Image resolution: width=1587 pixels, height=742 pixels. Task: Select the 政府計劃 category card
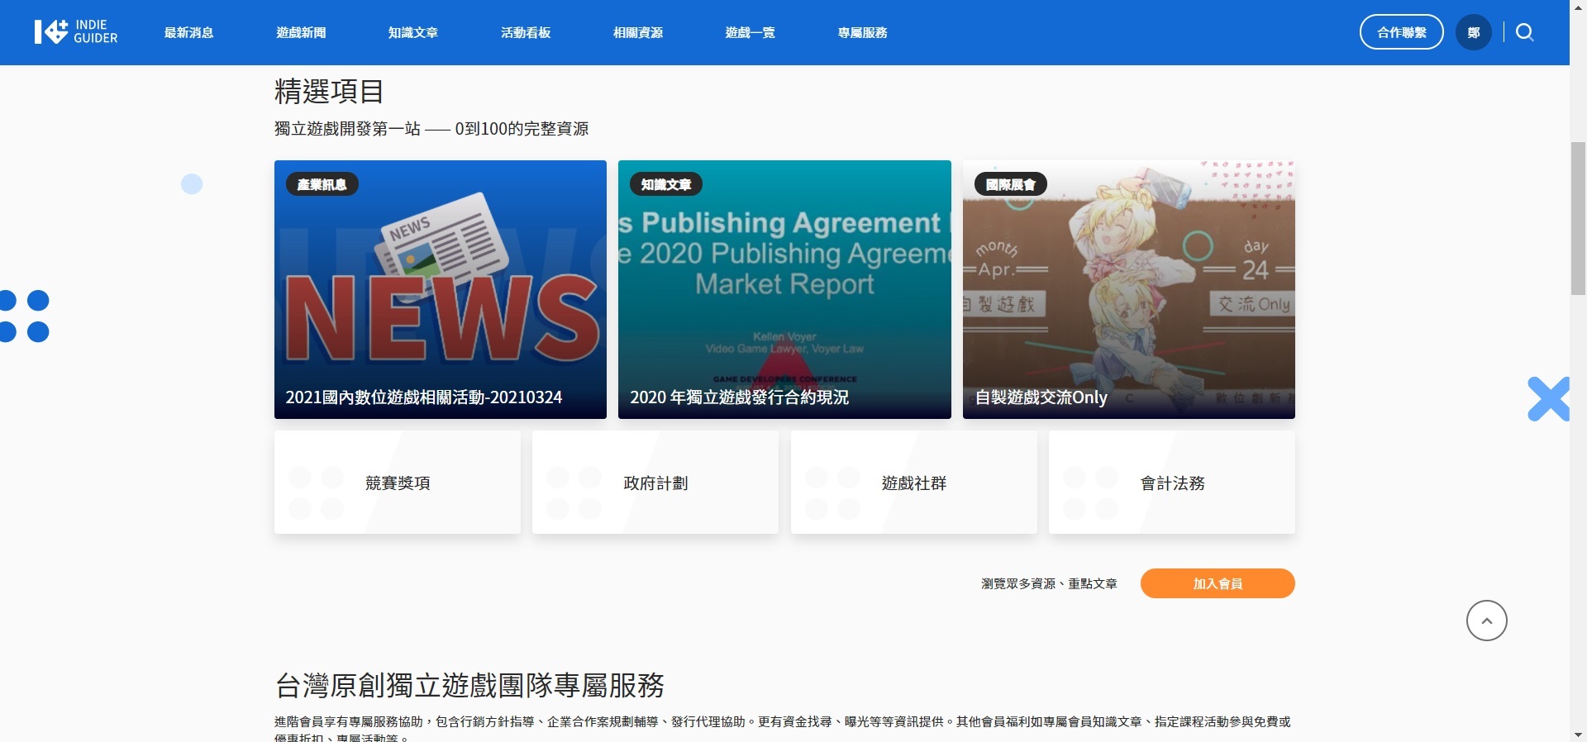pos(655,483)
